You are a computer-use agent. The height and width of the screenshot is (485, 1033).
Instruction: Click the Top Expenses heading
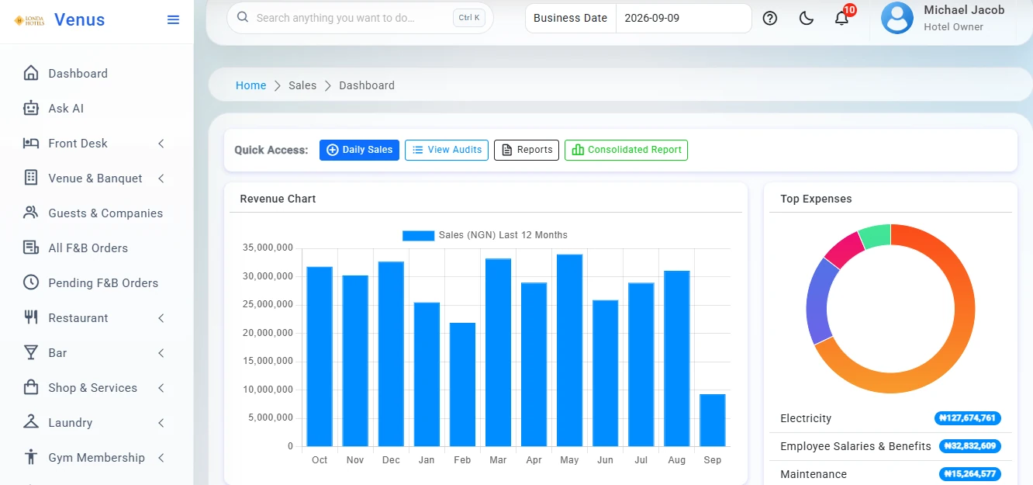click(x=816, y=199)
